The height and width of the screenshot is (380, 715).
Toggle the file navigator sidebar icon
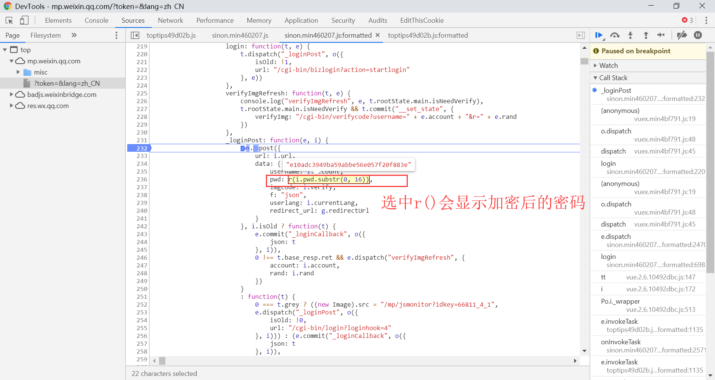point(135,35)
